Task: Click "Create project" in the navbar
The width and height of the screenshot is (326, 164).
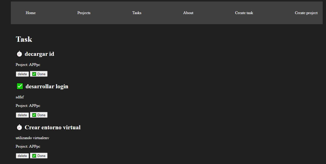Action: pyautogui.click(x=306, y=13)
